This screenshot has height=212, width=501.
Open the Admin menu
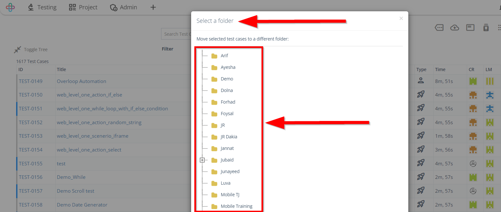[123, 7]
